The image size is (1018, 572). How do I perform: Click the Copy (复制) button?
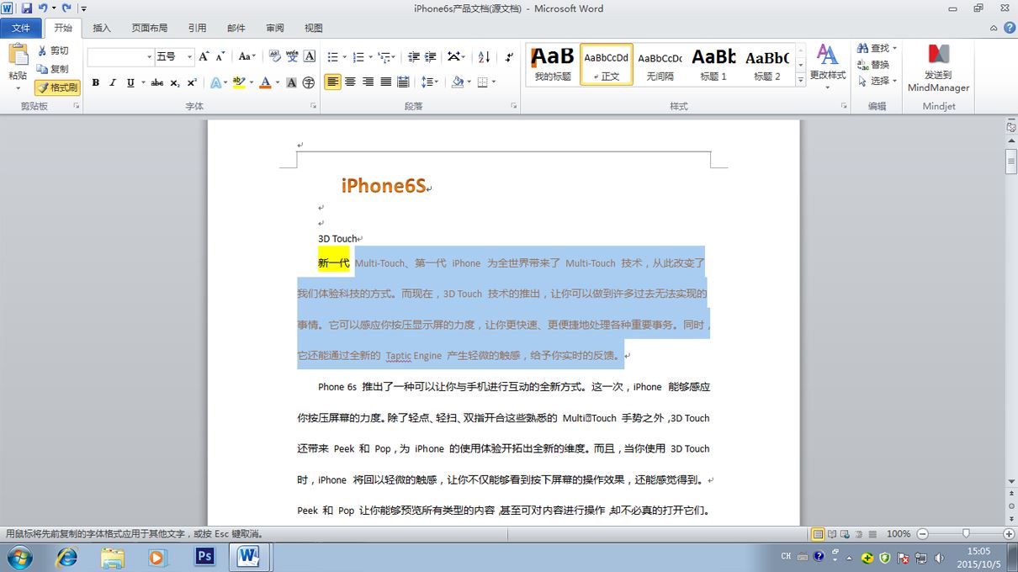[x=53, y=69]
